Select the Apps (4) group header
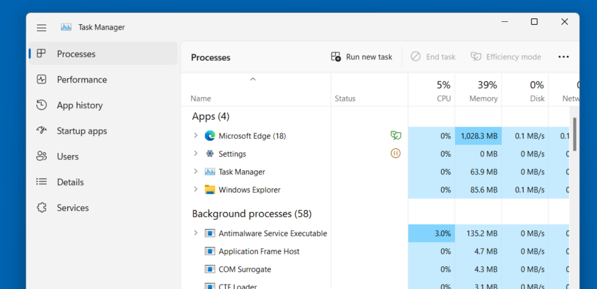 pyautogui.click(x=211, y=116)
